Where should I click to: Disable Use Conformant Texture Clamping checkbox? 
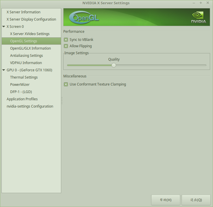click(x=66, y=84)
